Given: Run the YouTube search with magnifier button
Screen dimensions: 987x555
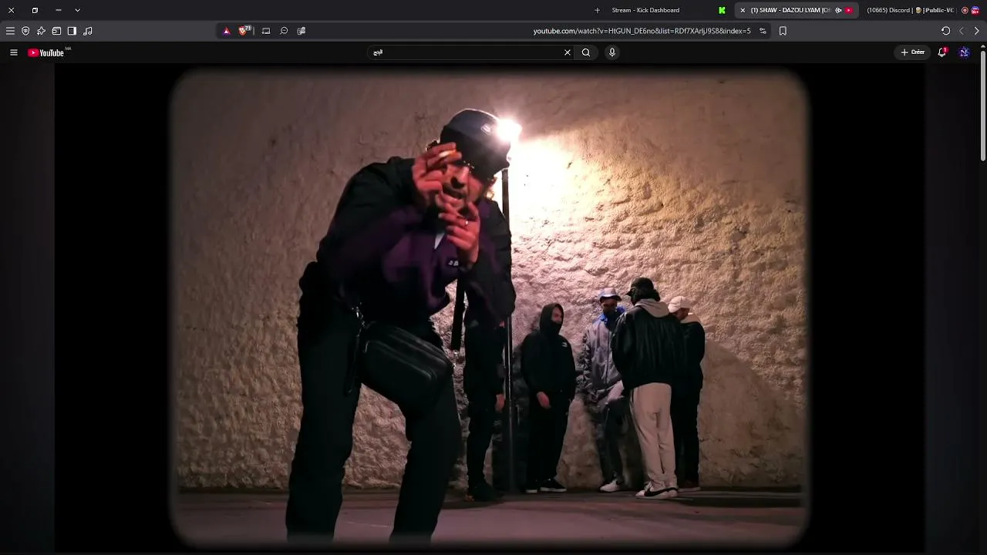Looking at the screenshot, I should coord(586,52).
